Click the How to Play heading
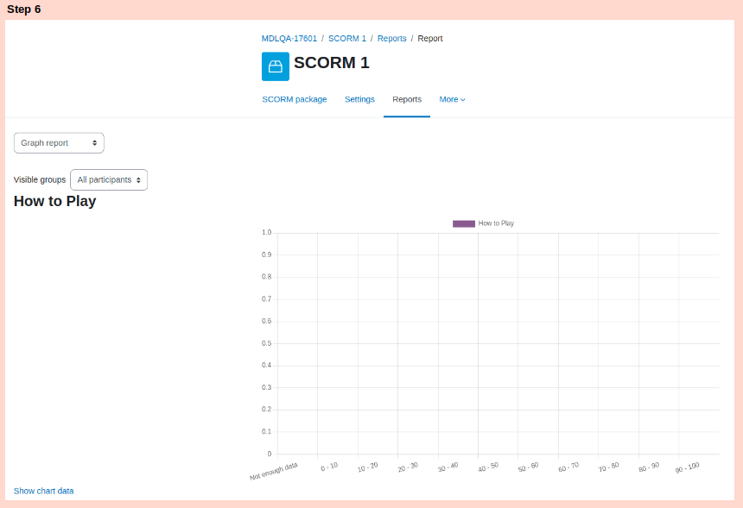Image resolution: width=743 pixels, height=508 pixels. point(55,201)
